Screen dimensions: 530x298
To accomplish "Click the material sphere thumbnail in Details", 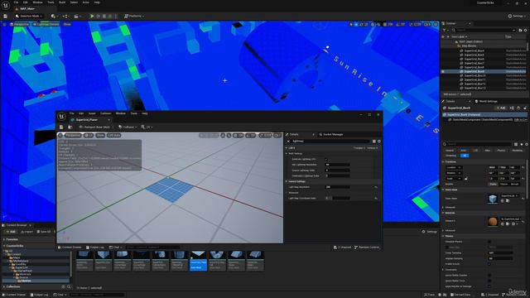I will 493,221.
